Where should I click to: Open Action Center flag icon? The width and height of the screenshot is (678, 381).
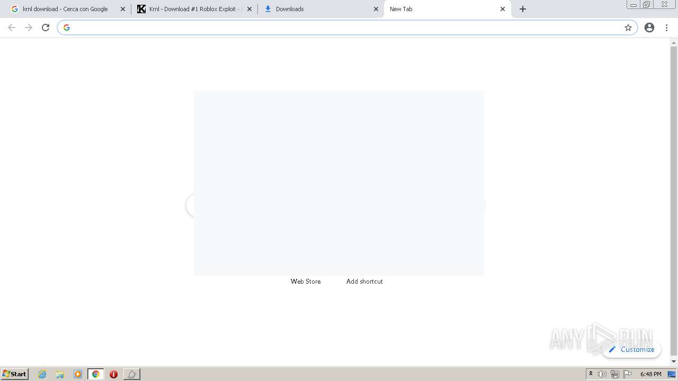(x=628, y=374)
